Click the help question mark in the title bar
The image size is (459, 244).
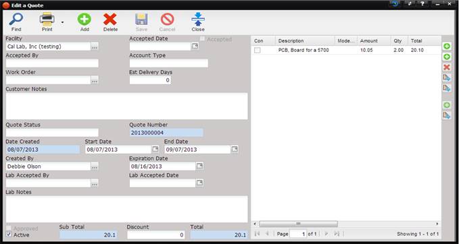[422, 4]
